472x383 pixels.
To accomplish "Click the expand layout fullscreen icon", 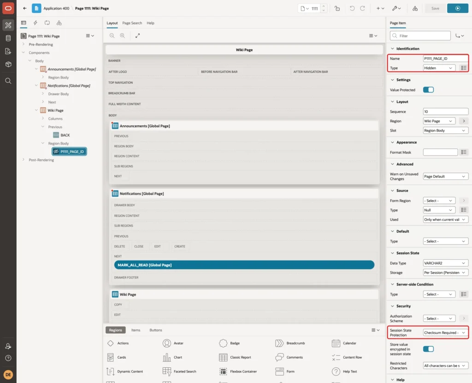I will click(137, 35).
